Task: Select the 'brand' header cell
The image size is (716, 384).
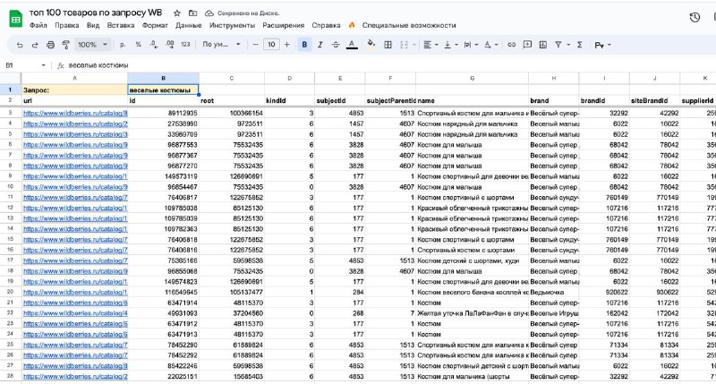Action: coord(553,100)
